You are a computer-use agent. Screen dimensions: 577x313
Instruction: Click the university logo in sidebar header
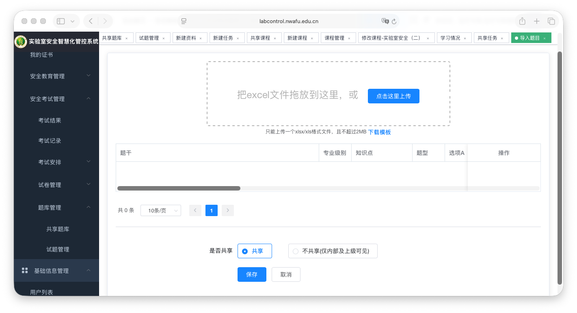21,41
